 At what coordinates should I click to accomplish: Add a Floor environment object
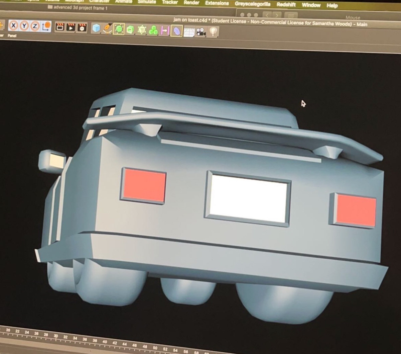point(189,32)
